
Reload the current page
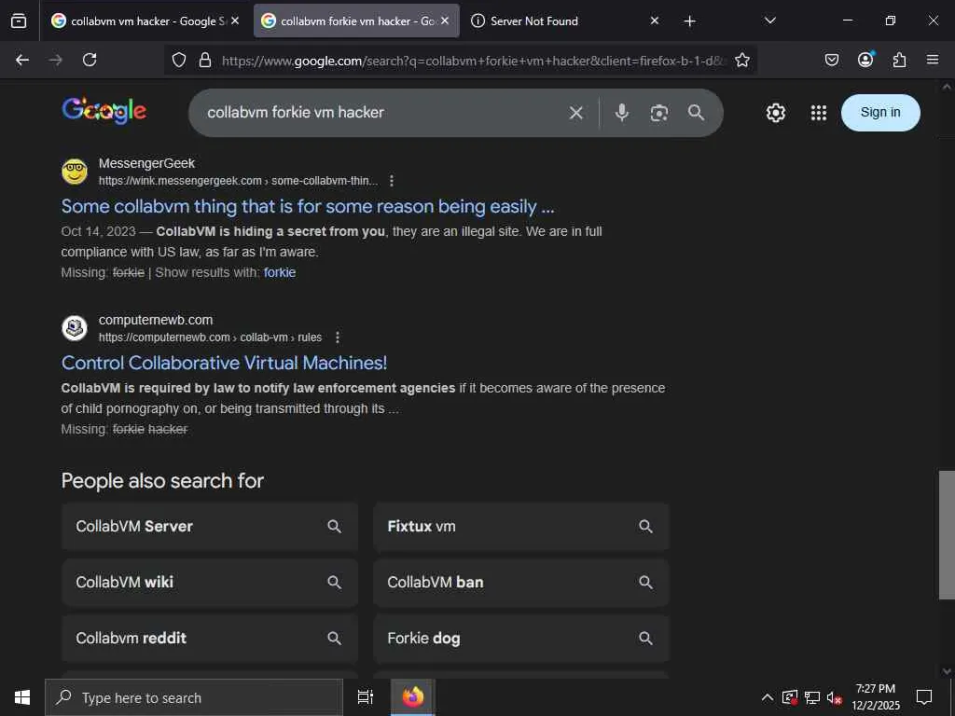click(x=90, y=60)
